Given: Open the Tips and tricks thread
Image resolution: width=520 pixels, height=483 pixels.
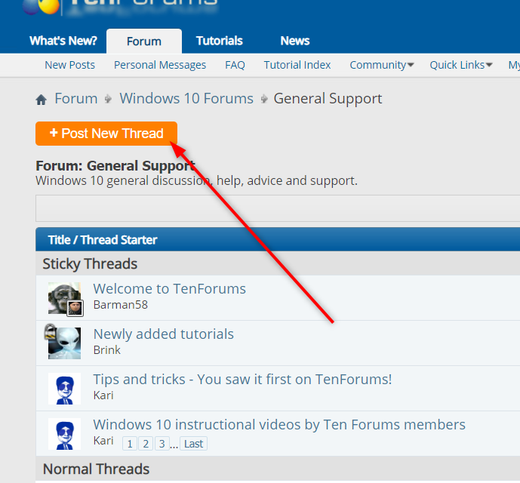Looking at the screenshot, I should pyautogui.click(x=242, y=379).
